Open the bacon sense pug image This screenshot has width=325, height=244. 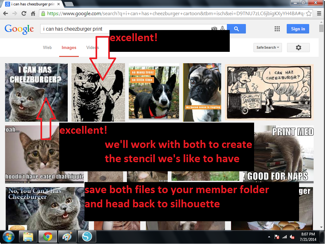[x=202, y=92]
